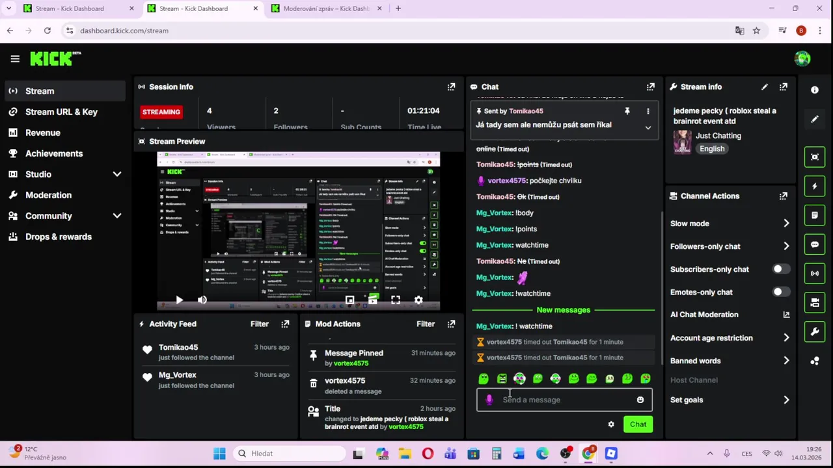
Task: Click the edit pencil in right rail
Action: pos(815,120)
